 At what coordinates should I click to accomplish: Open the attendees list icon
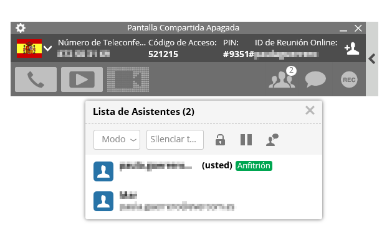tap(282, 78)
